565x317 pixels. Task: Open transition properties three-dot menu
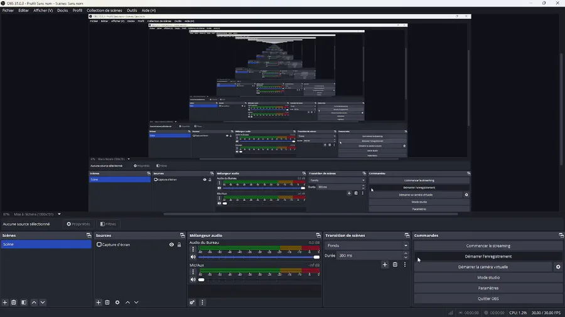[405, 264]
